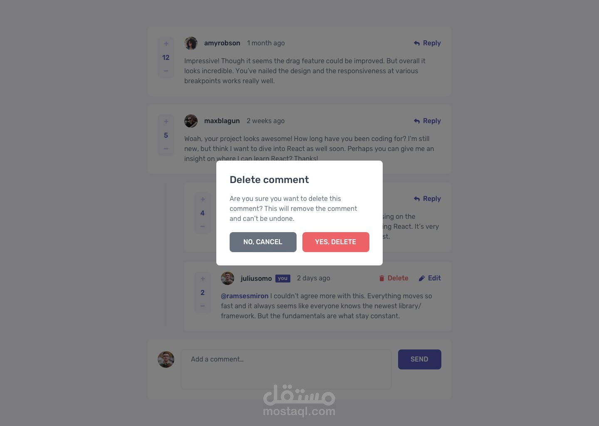The height and width of the screenshot is (426, 599).
Task: Click NO, CANCEL in the delete dialog
Action: [x=263, y=242]
